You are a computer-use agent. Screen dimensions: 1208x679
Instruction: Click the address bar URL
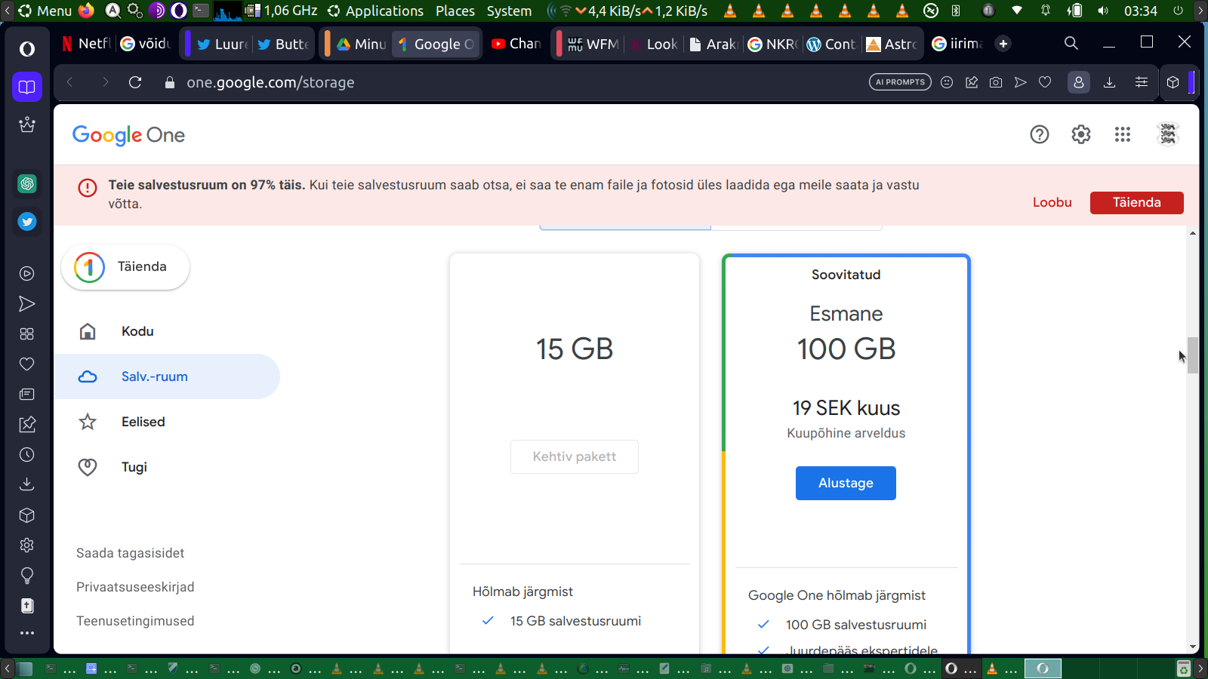270,82
